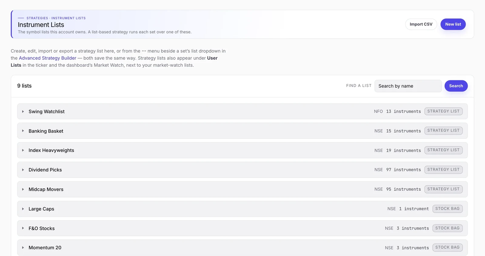
Task: Select the Banking Basket name
Action: tap(46, 131)
